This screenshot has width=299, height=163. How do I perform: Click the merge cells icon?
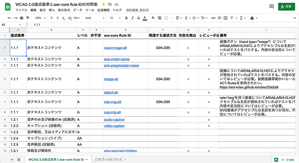(166, 18)
